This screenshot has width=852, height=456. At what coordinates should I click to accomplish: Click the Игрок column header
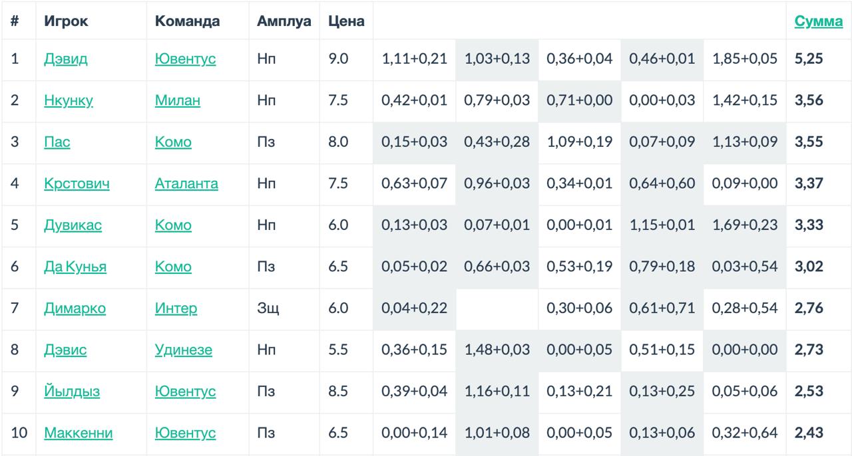[66, 21]
